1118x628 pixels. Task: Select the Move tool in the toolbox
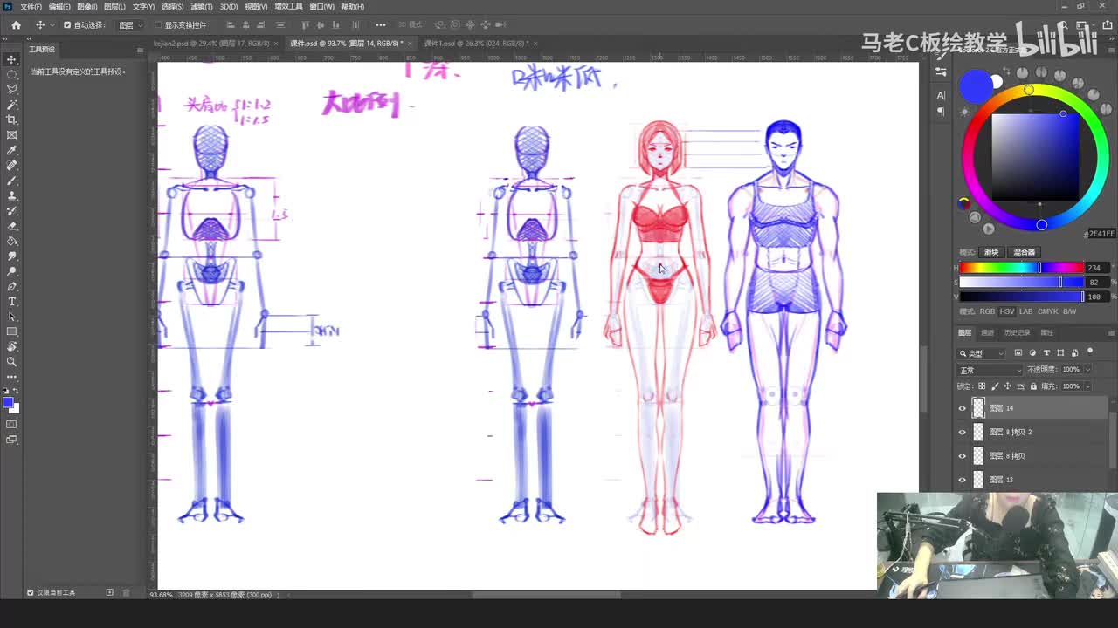12,59
